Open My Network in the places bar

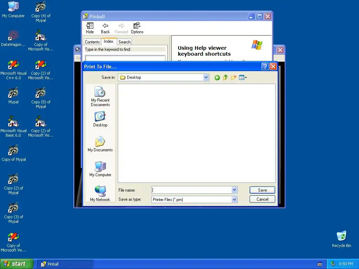click(x=100, y=194)
